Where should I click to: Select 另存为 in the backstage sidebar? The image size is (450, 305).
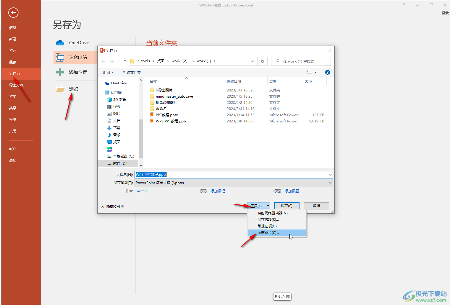pyautogui.click(x=21, y=74)
